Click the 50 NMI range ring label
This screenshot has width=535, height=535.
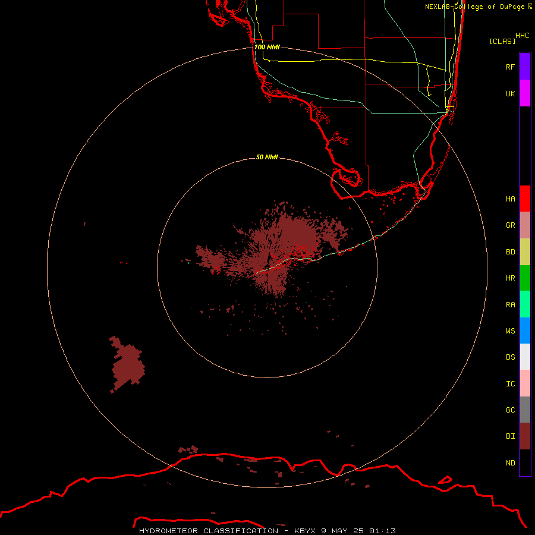(267, 157)
